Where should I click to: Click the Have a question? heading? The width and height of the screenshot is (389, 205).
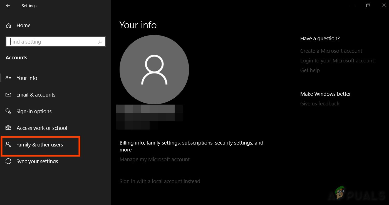(320, 38)
